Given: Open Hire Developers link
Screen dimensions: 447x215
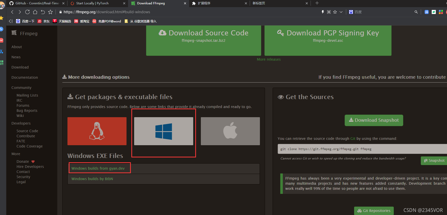Looking at the screenshot, I should click(x=30, y=167).
